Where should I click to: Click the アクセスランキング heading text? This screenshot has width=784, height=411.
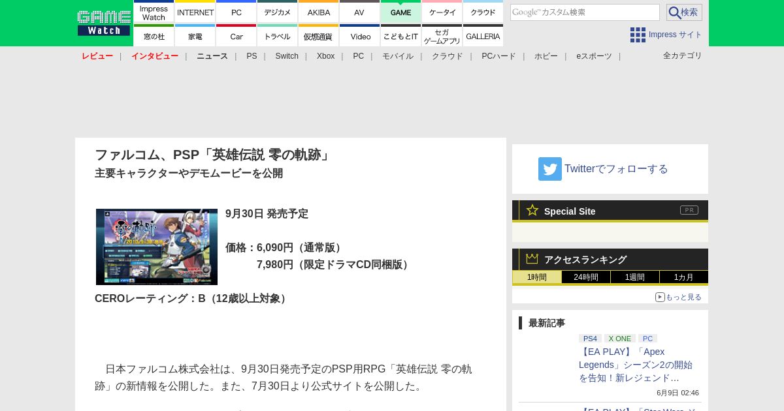click(585, 260)
